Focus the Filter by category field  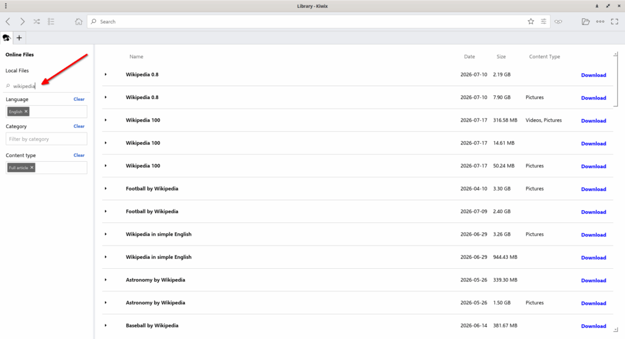[46, 139]
